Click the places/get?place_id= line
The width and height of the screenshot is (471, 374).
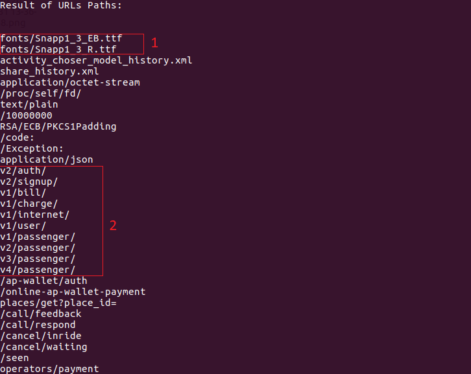58,303
